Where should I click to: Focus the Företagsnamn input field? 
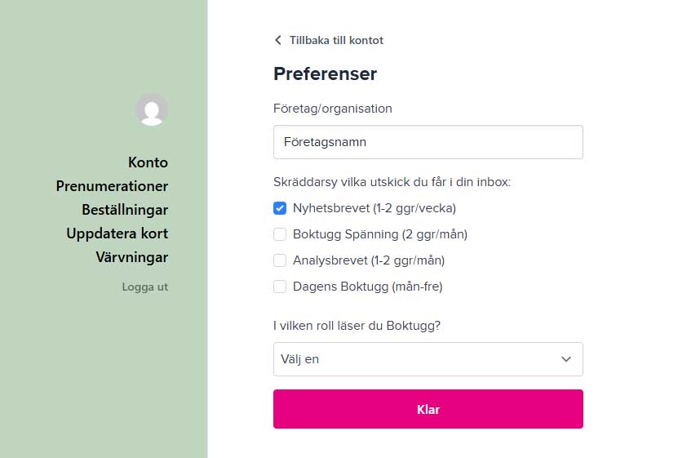point(428,142)
